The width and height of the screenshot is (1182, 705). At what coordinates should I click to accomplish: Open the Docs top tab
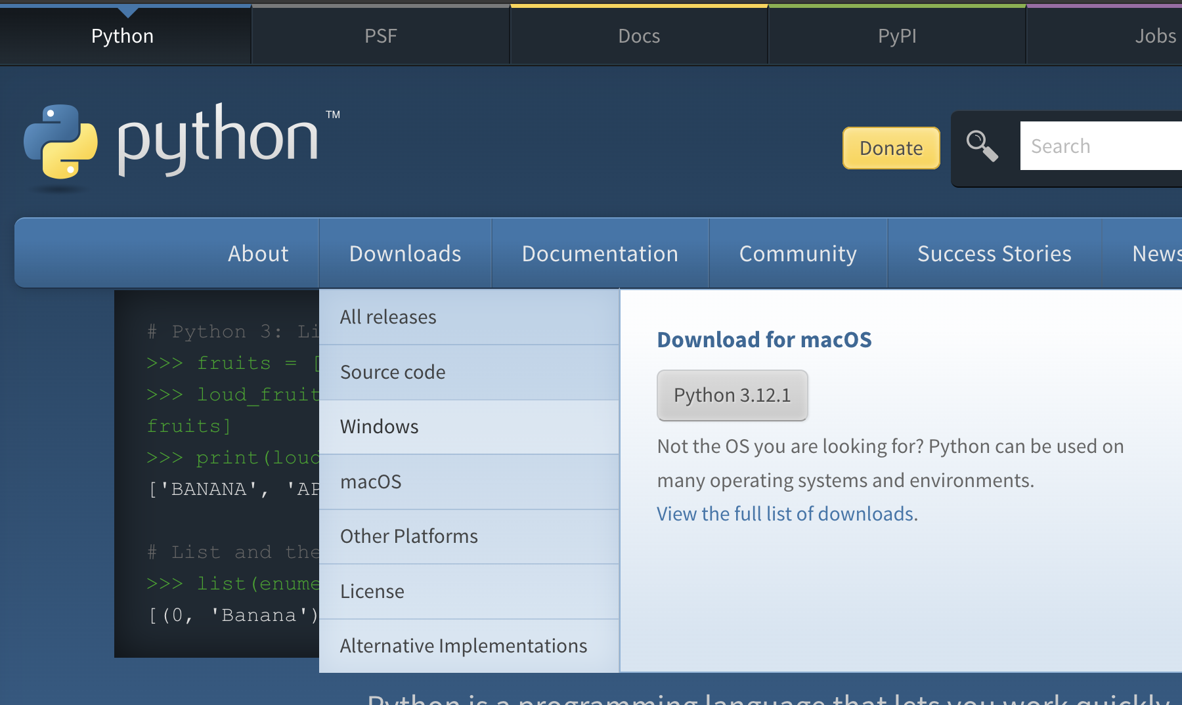coord(639,36)
